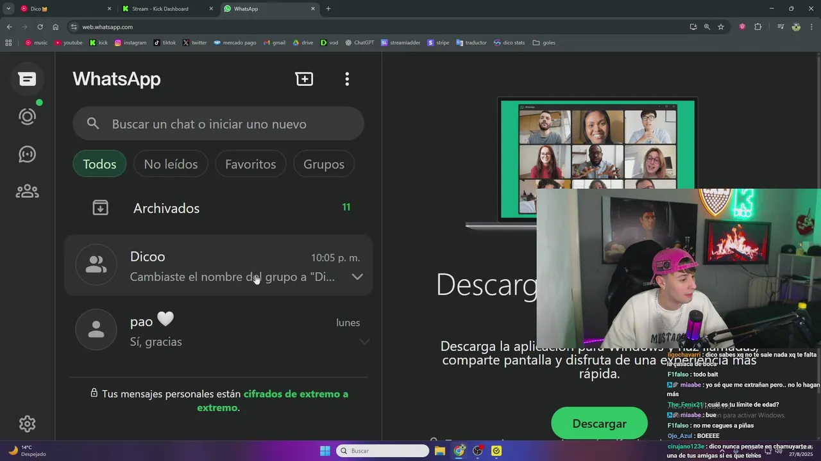The width and height of the screenshot is (821, 461).
Task: Open WhatsApp Settings gear
Action: pyautogui.click(x=27, y=424)
